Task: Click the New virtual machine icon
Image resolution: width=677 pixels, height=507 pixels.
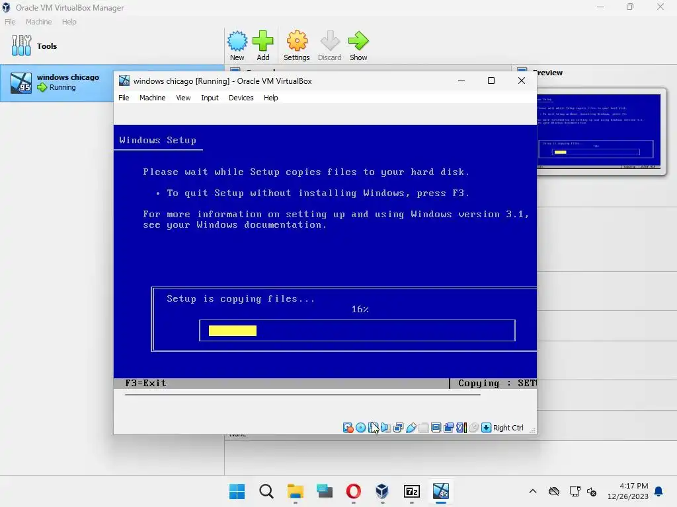Action: click(x=237, y=42)
